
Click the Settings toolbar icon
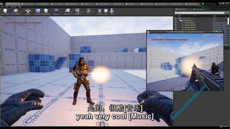pyautogui.click(x=56, y=11)
